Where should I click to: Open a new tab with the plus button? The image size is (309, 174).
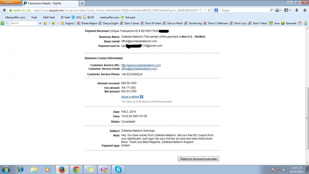[x=82, y=3]
